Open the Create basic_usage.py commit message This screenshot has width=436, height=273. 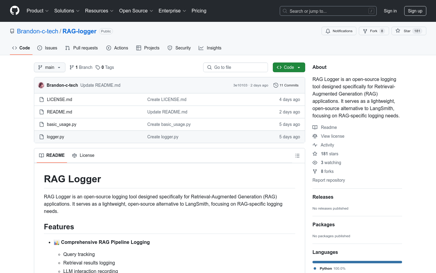(169, 124)
